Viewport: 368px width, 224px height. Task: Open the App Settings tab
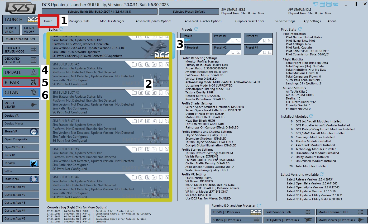pyautogui.click(x=312, y=21)
